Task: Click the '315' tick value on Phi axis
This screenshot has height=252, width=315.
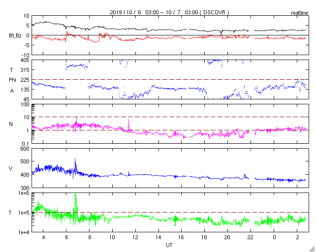Action: click(25, 70)
